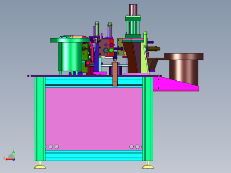This screenshot has height=173, width=231.
Task: Select the brown bowl feeder on the right
Action: (x=183, y=69)
